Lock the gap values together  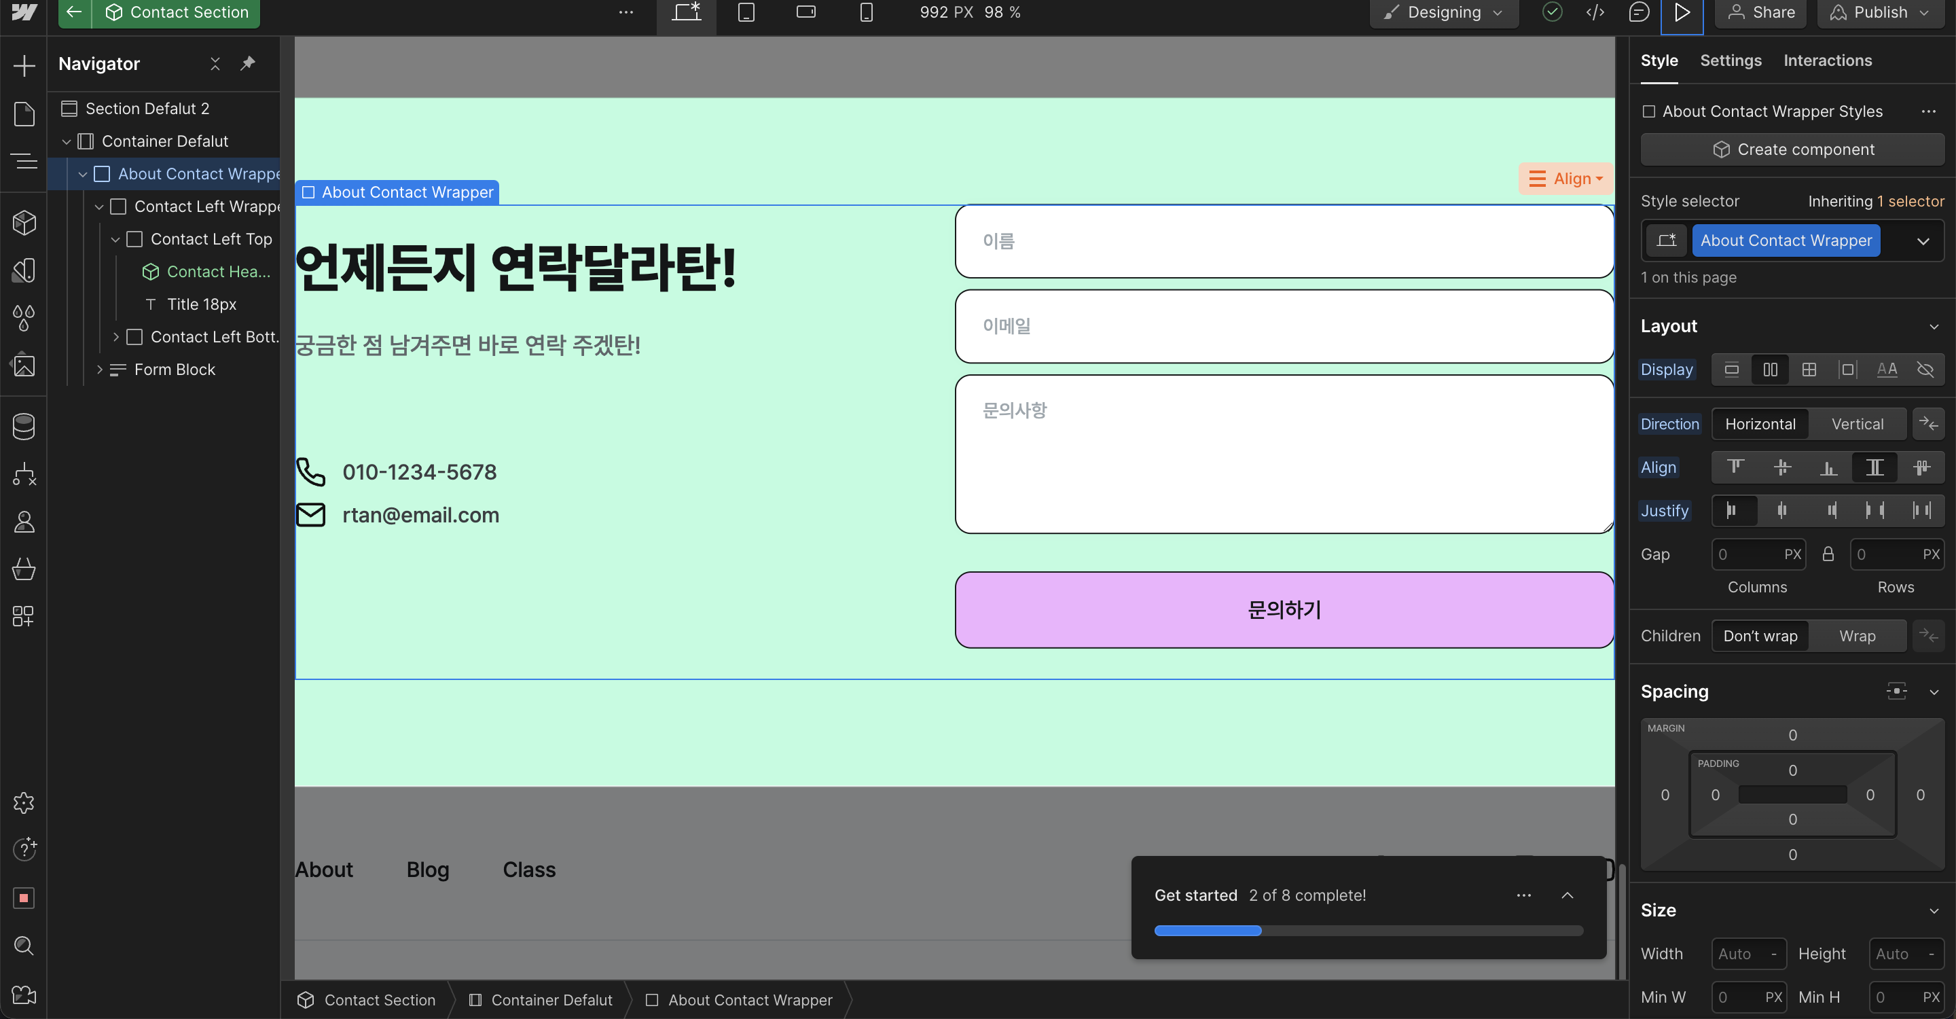pyautogui.click(x=1828, y=554)
